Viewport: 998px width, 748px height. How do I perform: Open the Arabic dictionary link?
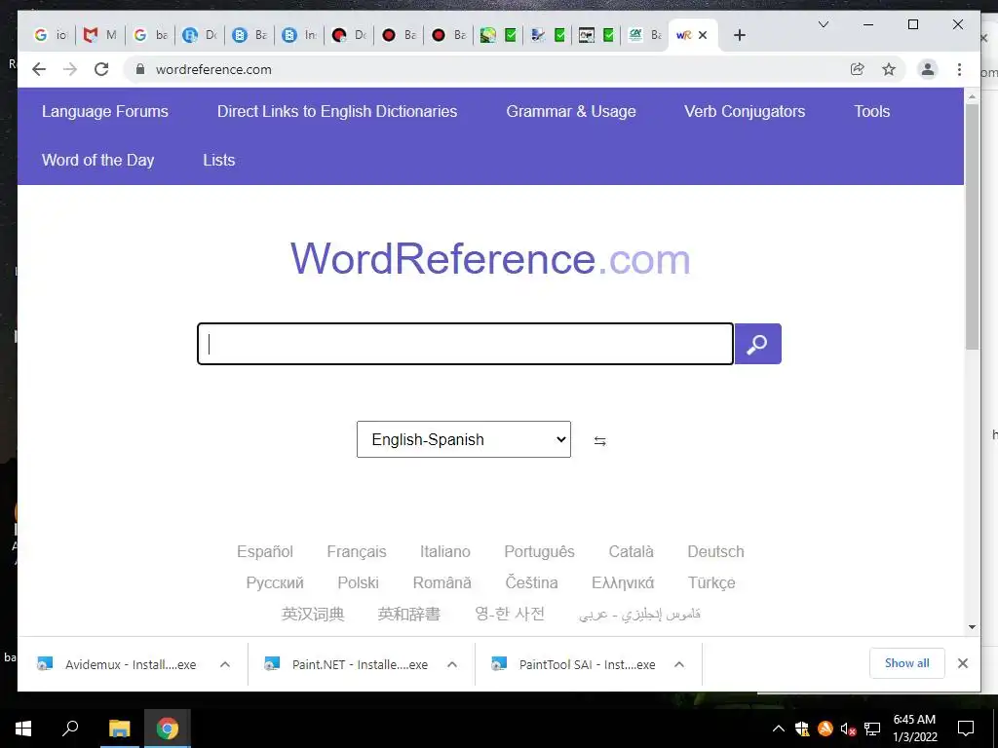639,614
